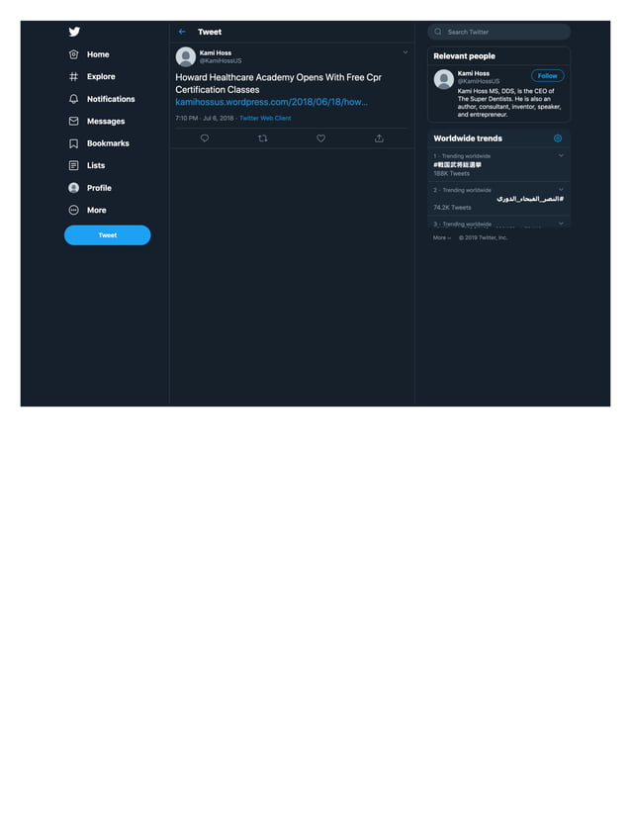Open Explore from the sidebar
This screenshot has width=631, height=817.
92,76
